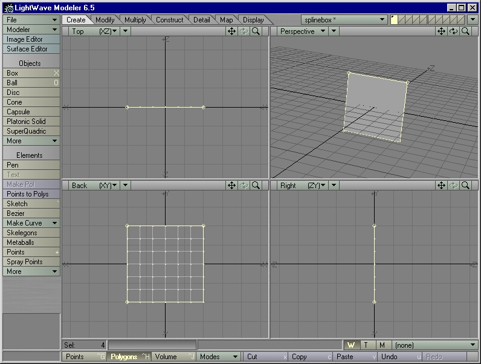This screenshot has width=481, height=364.
Task: Switch to the Modify tab
Action: 105,20
